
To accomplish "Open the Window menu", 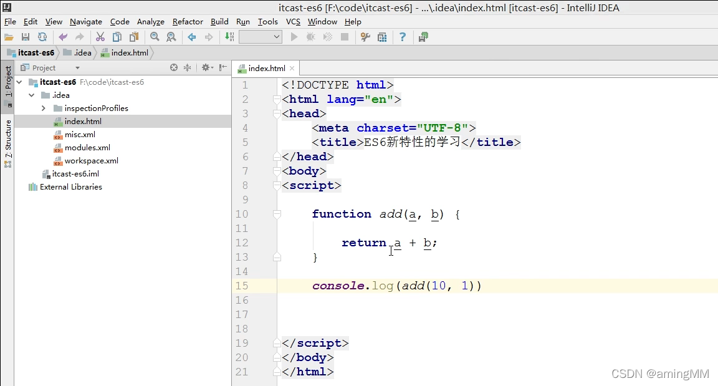I will click(x=322, y=22).
